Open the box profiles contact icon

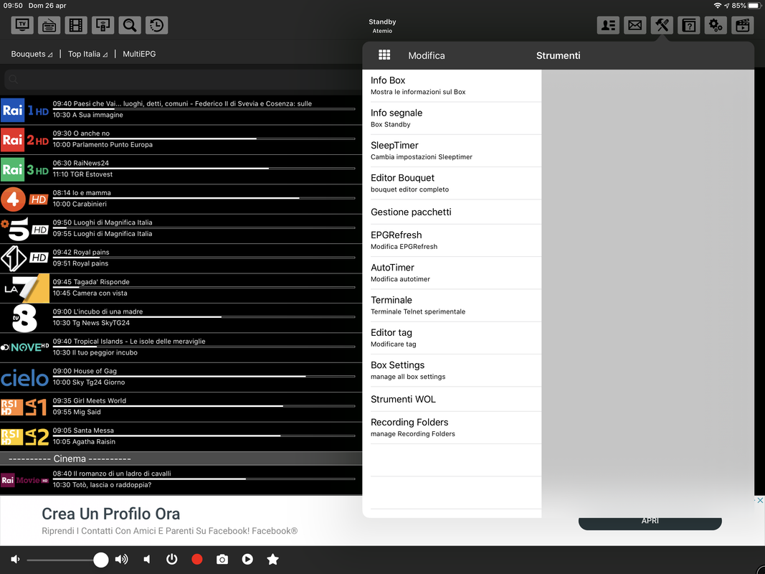click(609, 25)
